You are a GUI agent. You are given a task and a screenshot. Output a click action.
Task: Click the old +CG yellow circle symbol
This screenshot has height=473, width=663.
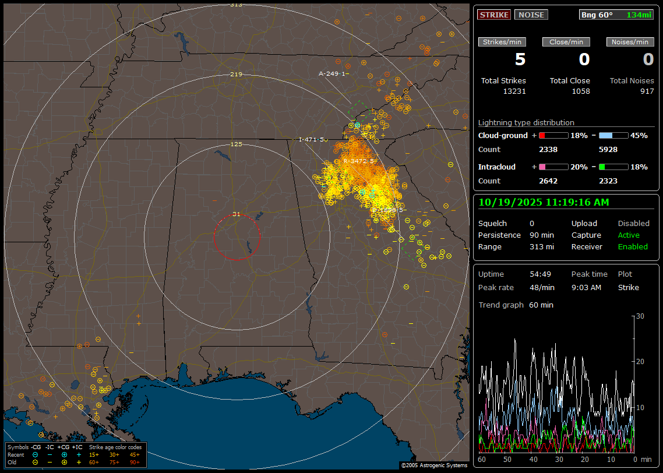coord(64,462)
